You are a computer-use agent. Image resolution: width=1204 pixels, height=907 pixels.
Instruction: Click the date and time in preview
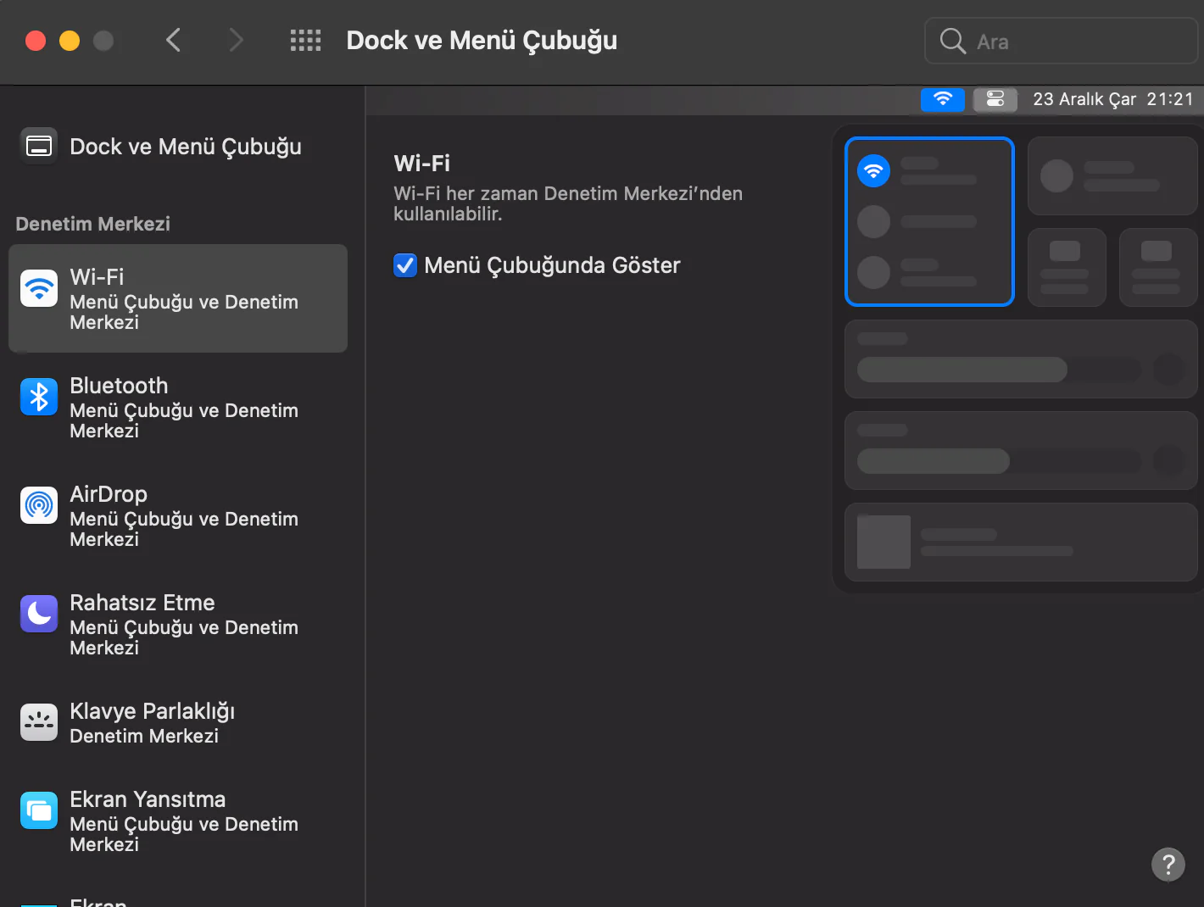click(x=1112, y=99)
